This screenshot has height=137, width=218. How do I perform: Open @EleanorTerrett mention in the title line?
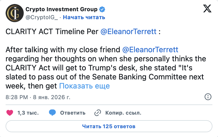pos(128,32)
